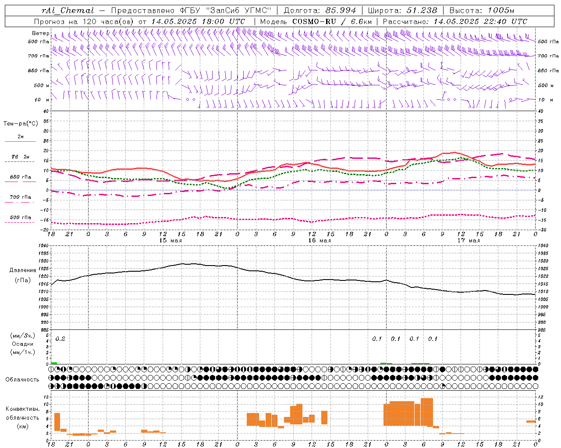Click the 15 мая date label
Image resolution: width=561 pixels, height=448 pixels.
tap(170, 241)
